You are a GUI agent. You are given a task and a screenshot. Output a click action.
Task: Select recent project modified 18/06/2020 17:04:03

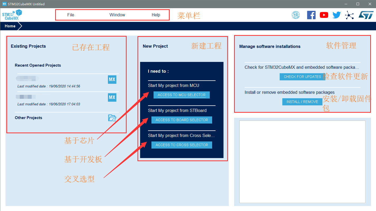pyautogui.click(x=68, y=101)
